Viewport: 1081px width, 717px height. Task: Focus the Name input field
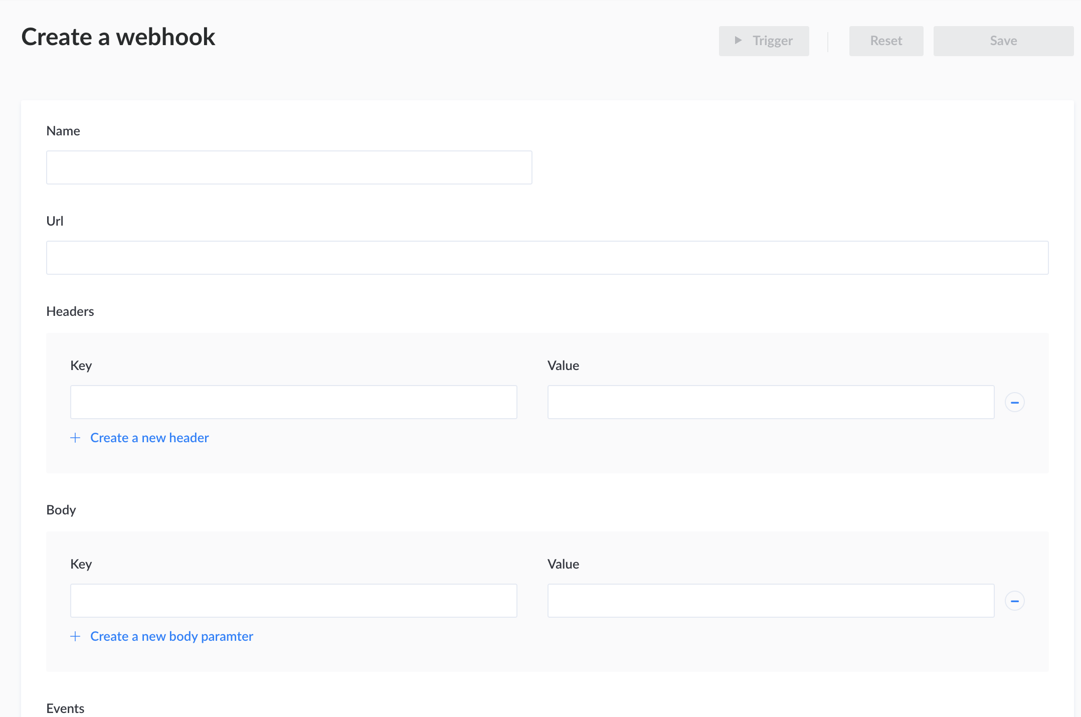coord(289,168)
